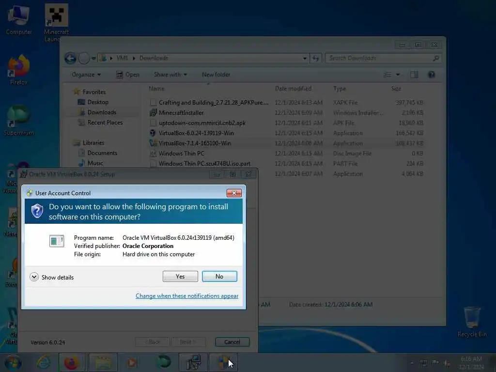Click volume icon in system tray

(x=447, y=363)
